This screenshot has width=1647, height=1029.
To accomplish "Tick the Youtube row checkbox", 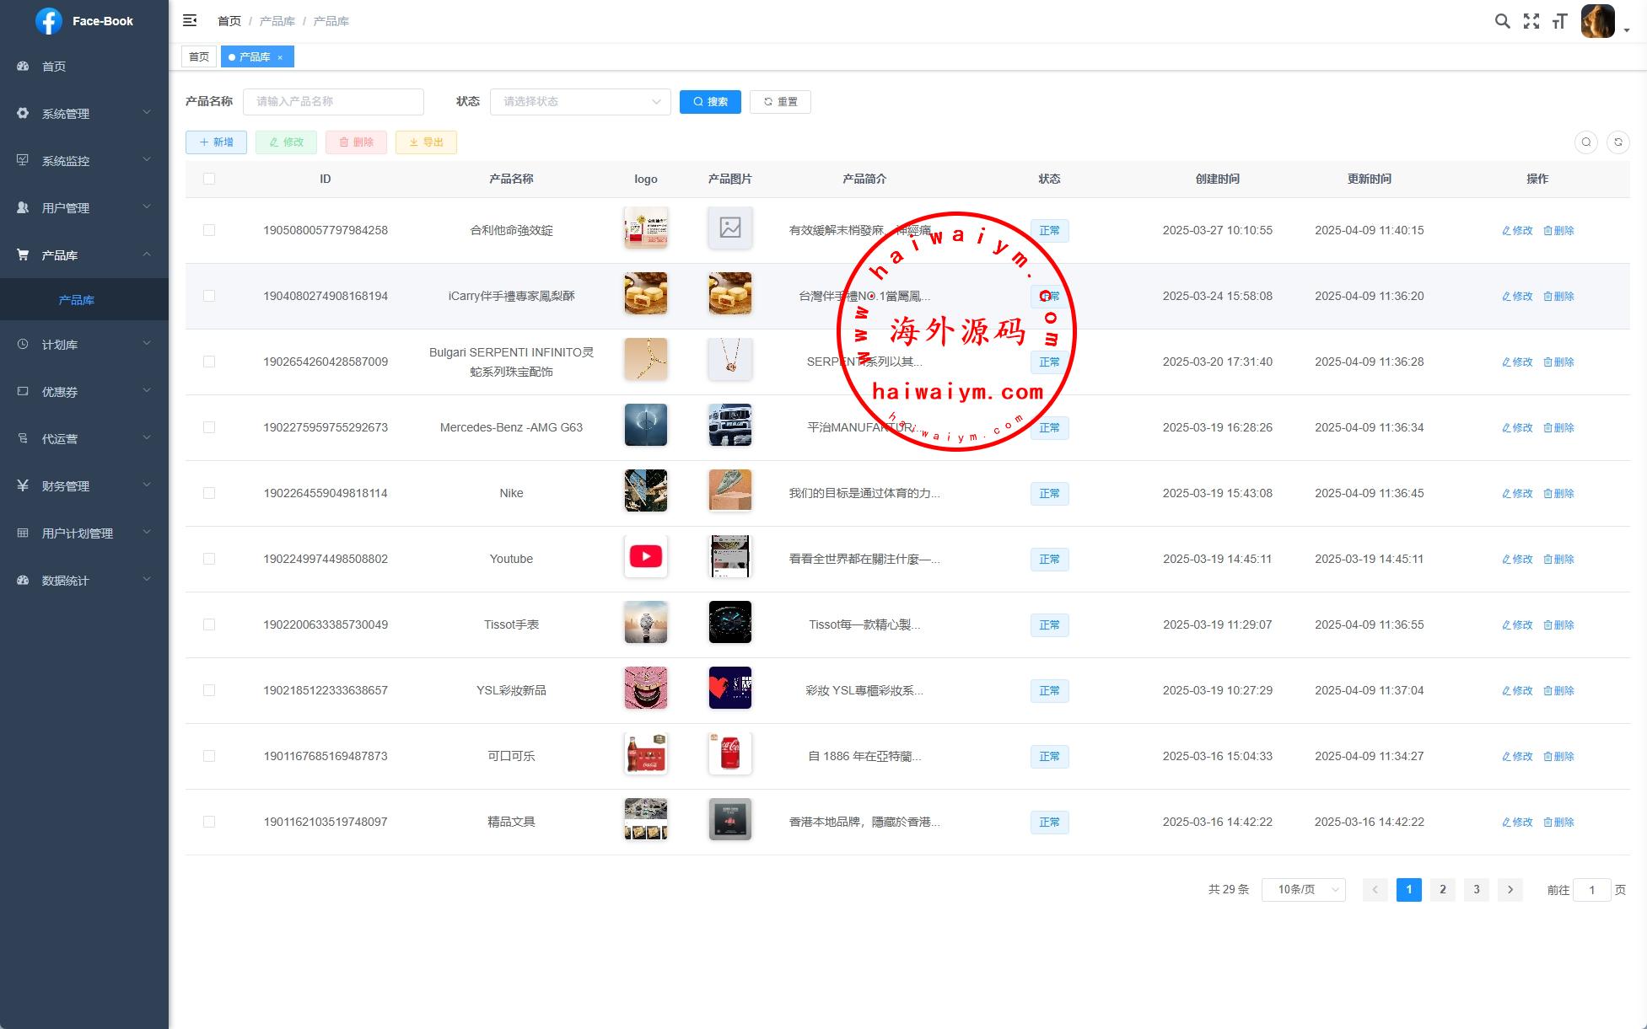I will pyautogui.click(x=209, y=559).
